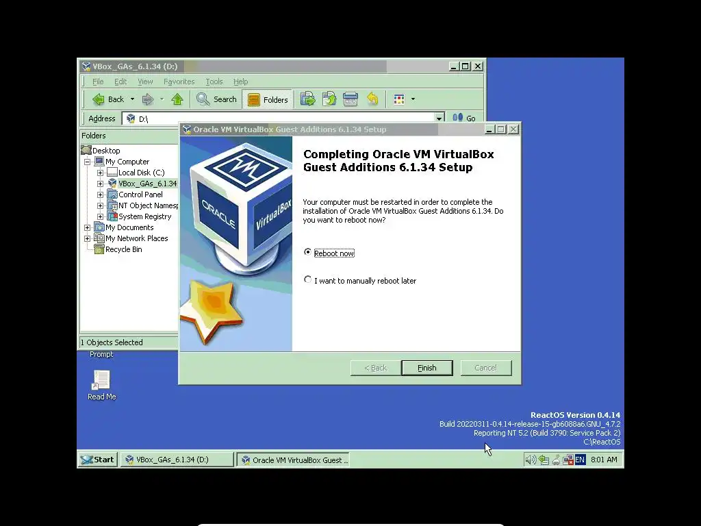Image resolution: width=701 pixels, height=526 pixels.
Task: Expand the My Network Places node
Action: pos(87,238)
